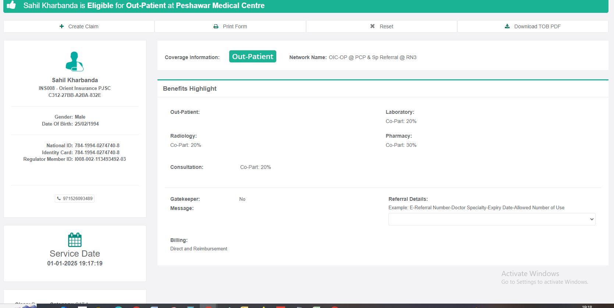
Task: Click "INS008 - Orient Insurance PJSC" text
Action: tap(75, 88)
